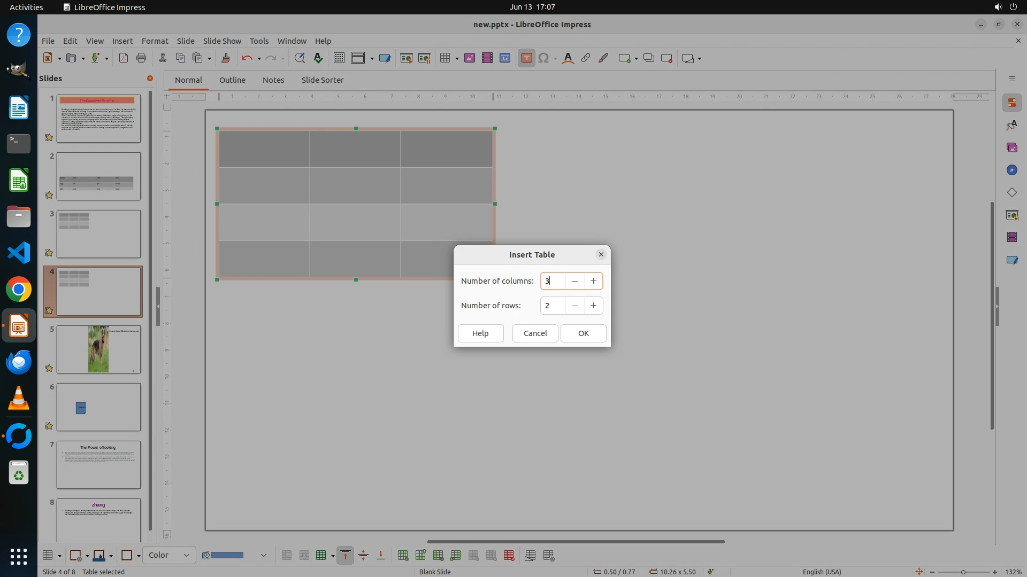1027x577 pixels.
Task: Toggle the Align Top cell alignment
Action: (346, 556)
